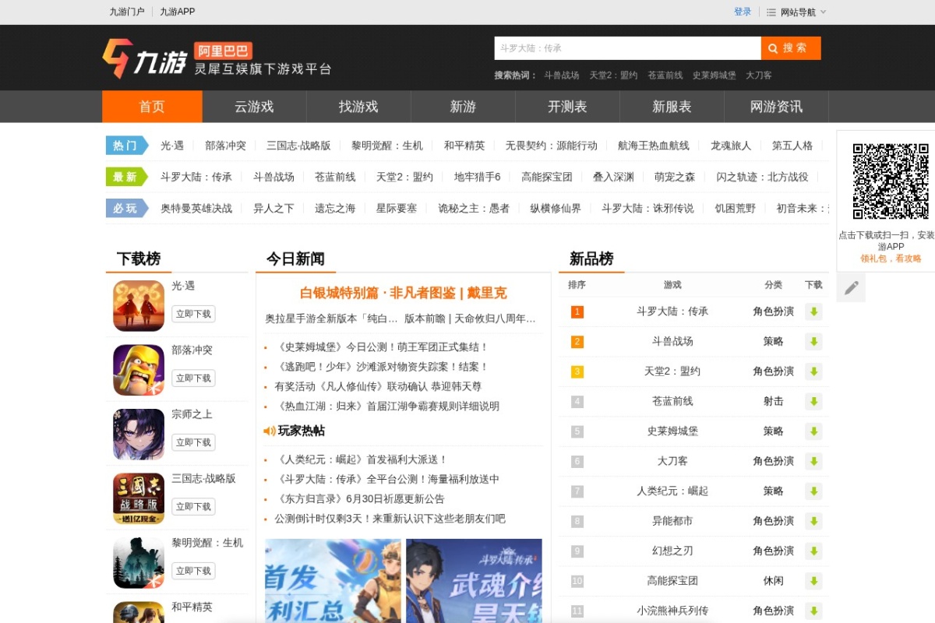935x623 pixels.
Task: Click the 黎明觉醒：生机 game icon
Action: click(139, 563)
